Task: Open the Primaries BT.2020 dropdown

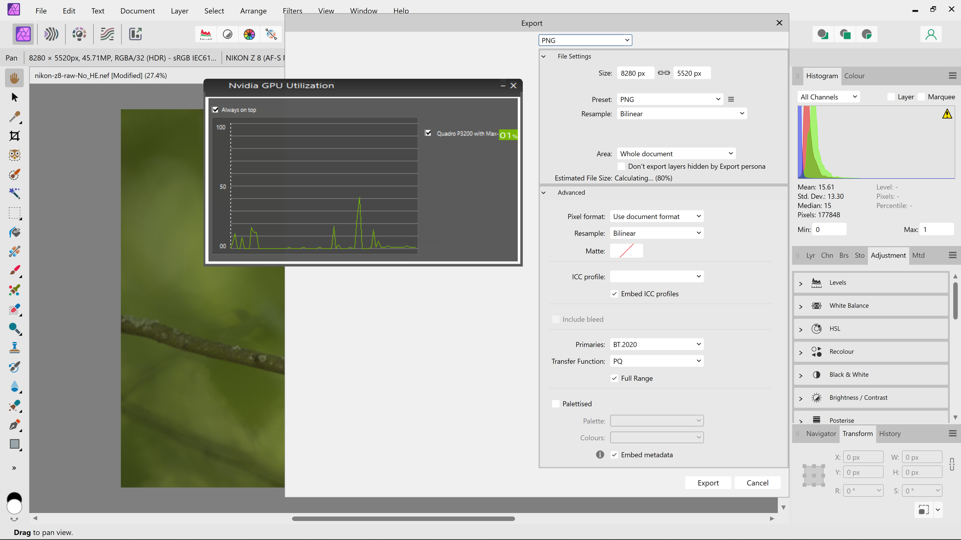Action: (x=657, y=344)
